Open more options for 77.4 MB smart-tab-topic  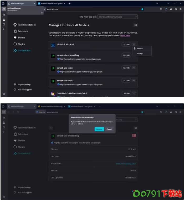tap(134, 81)
